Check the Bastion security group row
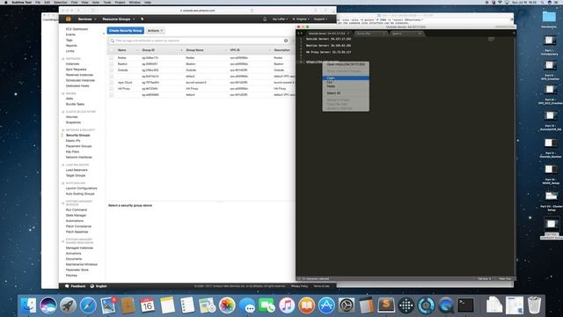Image resolution: width=563 pixels, height=317 pixels. coord(112,64)
